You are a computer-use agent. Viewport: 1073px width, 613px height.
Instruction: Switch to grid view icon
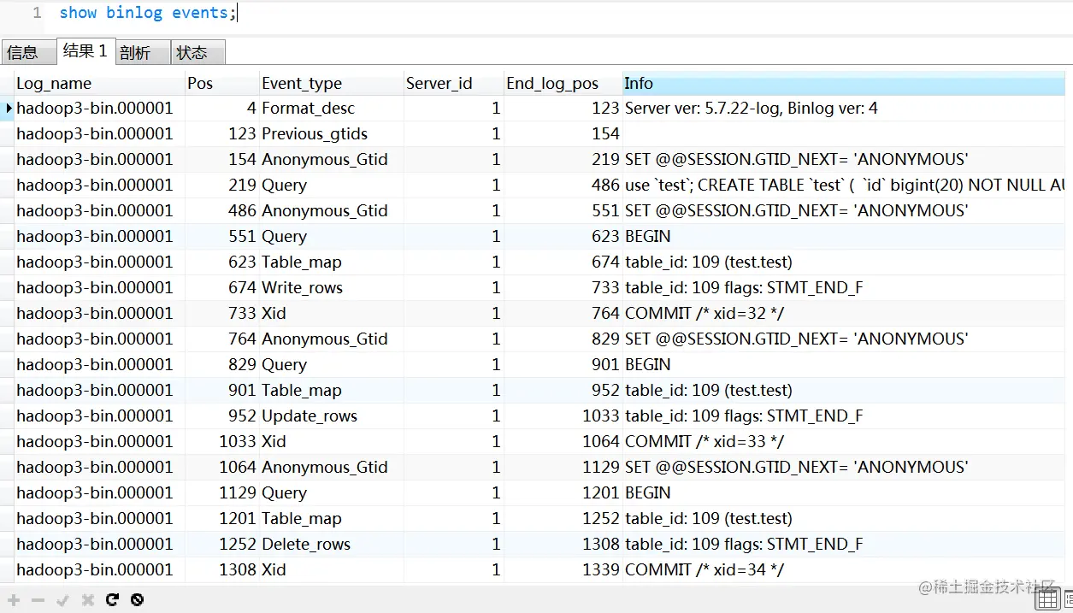(1046, 600)
